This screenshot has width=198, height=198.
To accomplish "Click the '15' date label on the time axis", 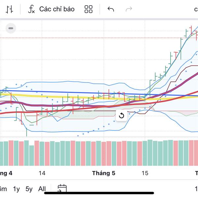I will click(145, 173).
